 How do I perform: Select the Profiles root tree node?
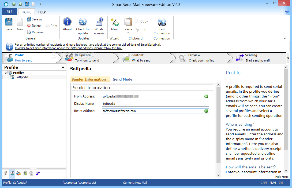point(19,73)
